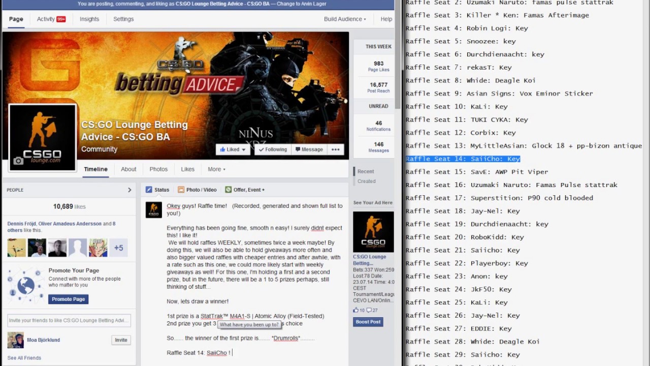Expand the People panel arrow

coord(129,190)
